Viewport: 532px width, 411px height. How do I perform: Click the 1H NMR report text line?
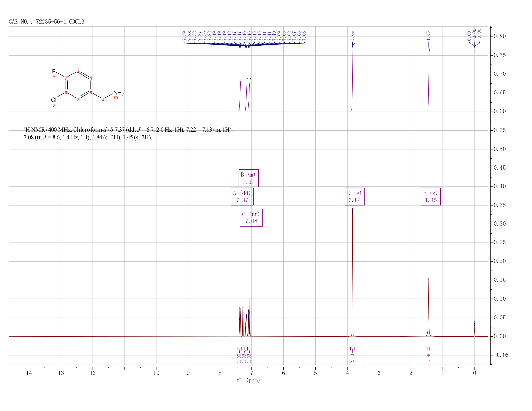tap(128, 130)
